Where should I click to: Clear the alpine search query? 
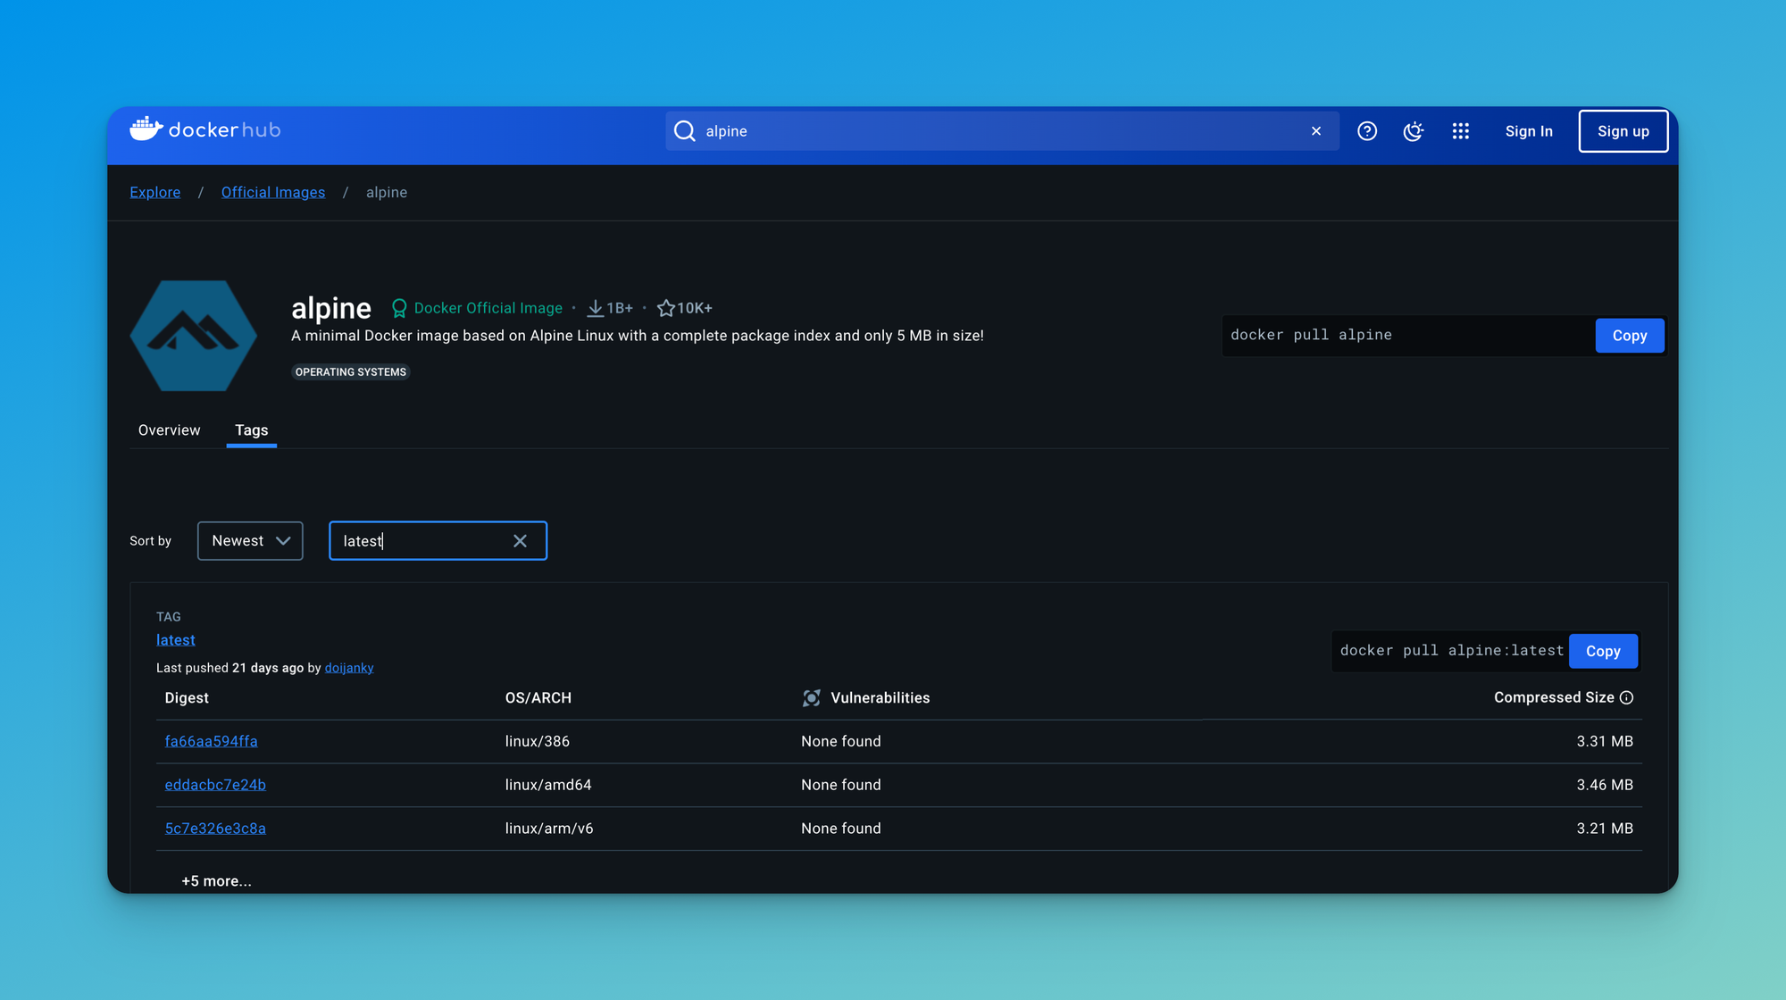click(1315, 131)
